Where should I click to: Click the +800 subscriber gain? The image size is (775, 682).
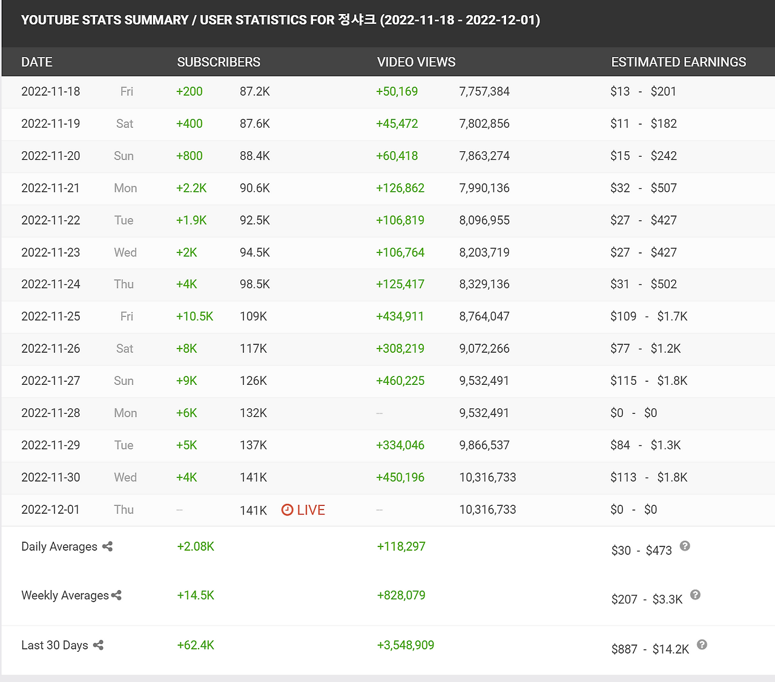[x=190, y=156]
